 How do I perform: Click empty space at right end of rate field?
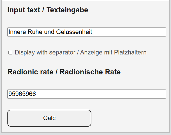(x=151, y=94)
